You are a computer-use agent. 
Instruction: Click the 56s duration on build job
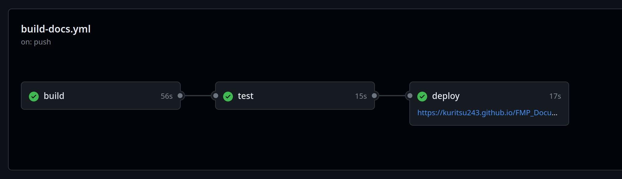[167, 96]
